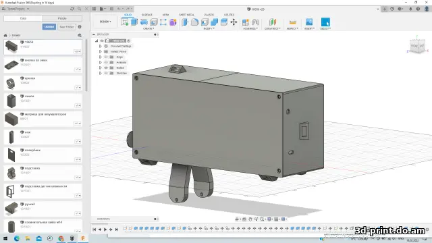Screen dimensions: 432x243
Task: Click the ViewCube in the corner
Action: click(417, 46)
